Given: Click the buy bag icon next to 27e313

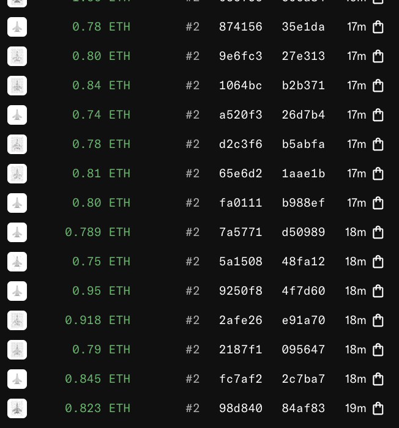Looking at the screenshot, I should (378, 56).
